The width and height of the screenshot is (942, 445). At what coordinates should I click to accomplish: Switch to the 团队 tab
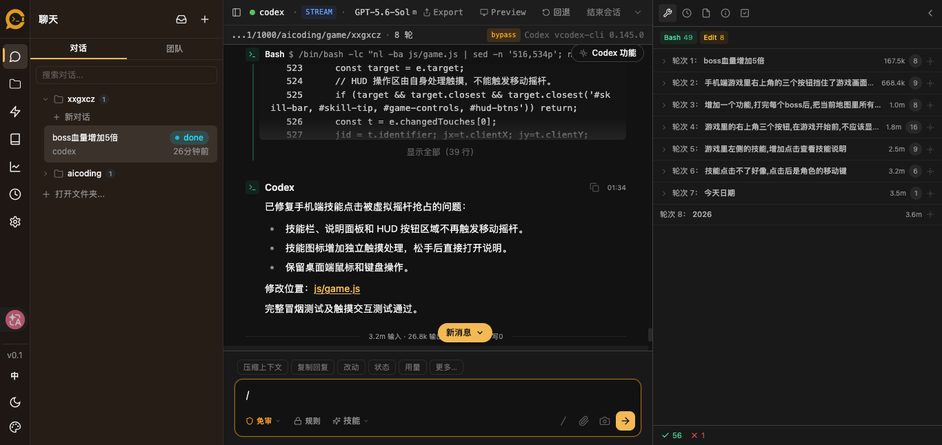pos(174,48)
